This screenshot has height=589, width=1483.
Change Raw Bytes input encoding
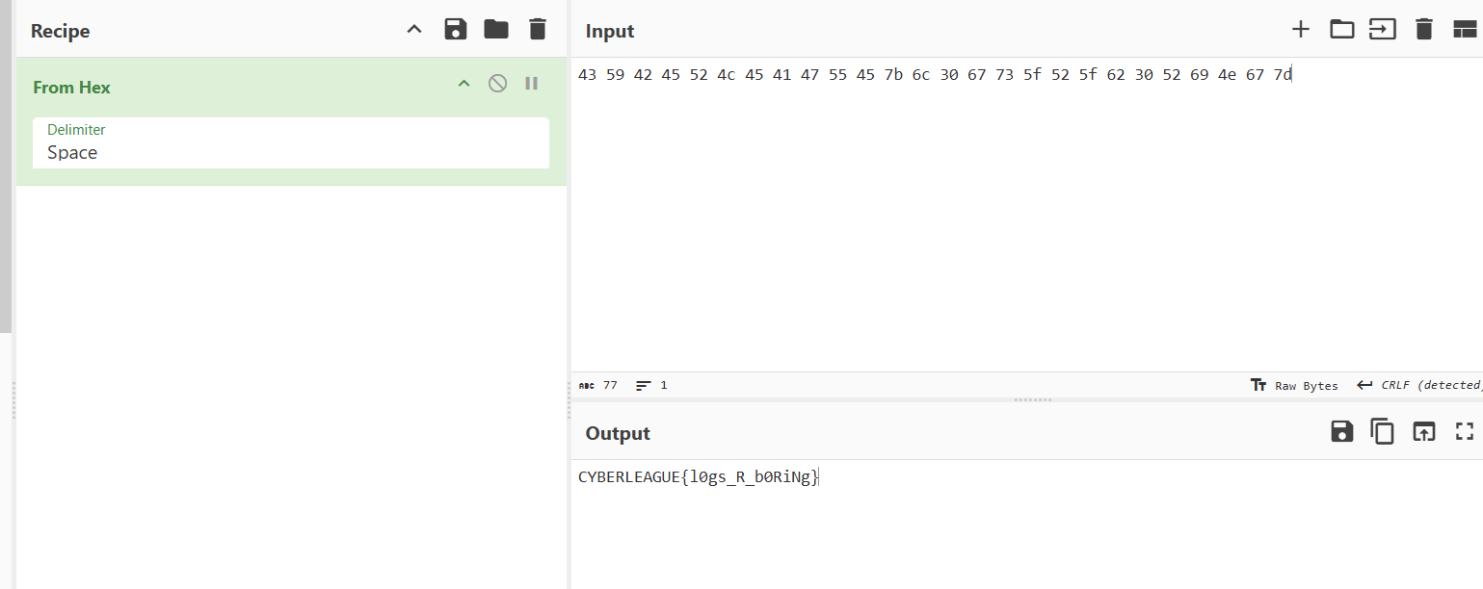(x=1294, y=385)
